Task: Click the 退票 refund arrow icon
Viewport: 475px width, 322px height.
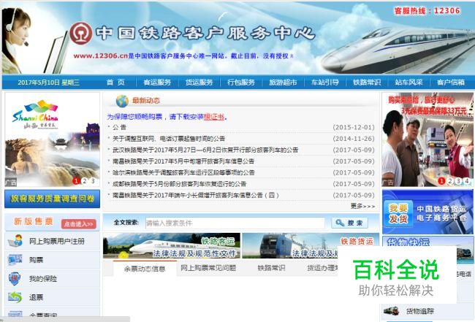Action: pos(15,297)
